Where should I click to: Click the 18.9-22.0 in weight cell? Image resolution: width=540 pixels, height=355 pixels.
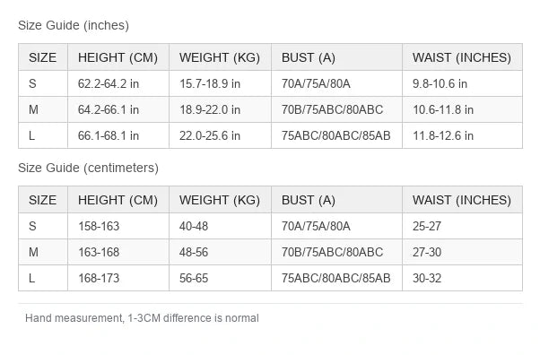(220, 109)
